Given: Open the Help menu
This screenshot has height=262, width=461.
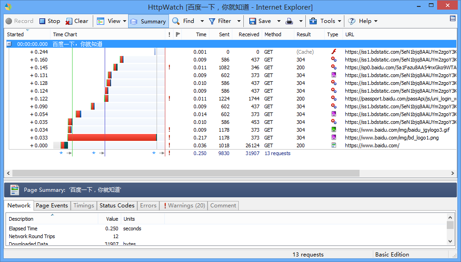Looking at the screenshot, I should click(x=362, y=21).
